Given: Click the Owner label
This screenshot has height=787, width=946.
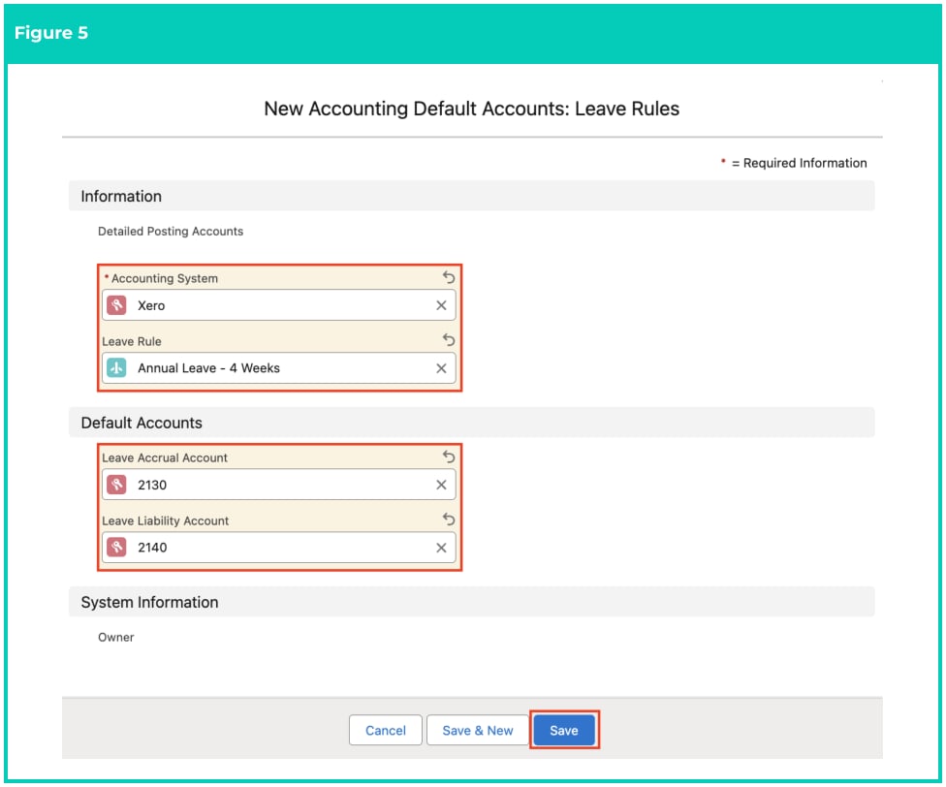Looking at the screenshot, I should pos(116,638).
